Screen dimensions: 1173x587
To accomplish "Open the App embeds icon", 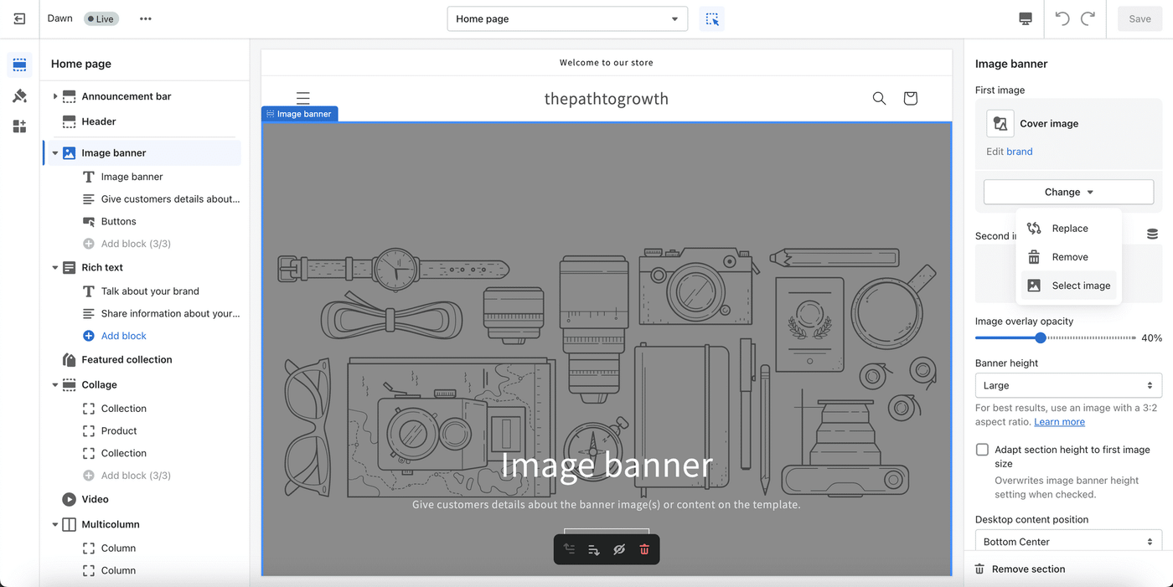I will click(19, 126).
